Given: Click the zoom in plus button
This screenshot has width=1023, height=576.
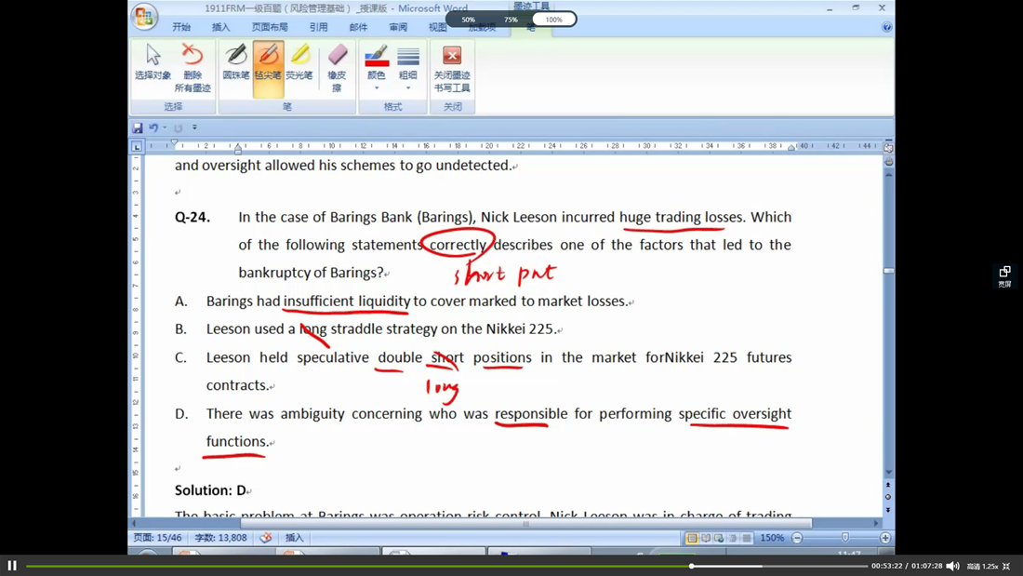Looking at the screenshot, I should pyautogui.click(x=885, y=538).
